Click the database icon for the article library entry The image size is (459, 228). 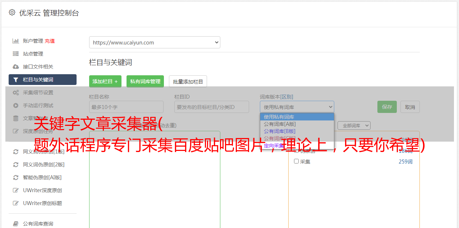click(15, 118)
